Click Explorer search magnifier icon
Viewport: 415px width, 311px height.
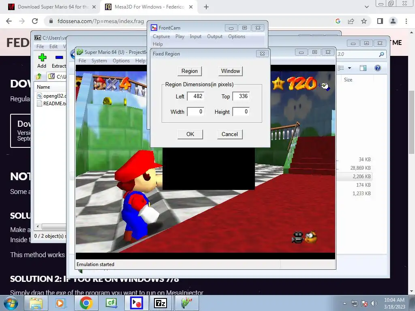[x=381, y=54]
